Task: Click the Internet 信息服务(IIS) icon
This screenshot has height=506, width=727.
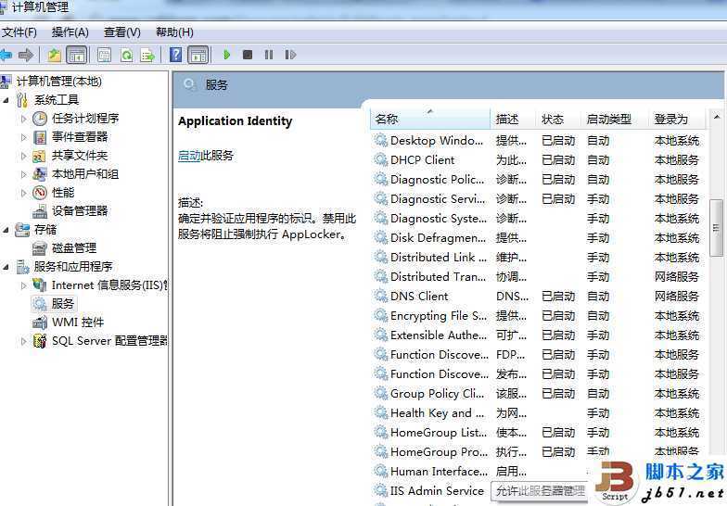Action: coord(40,285)
